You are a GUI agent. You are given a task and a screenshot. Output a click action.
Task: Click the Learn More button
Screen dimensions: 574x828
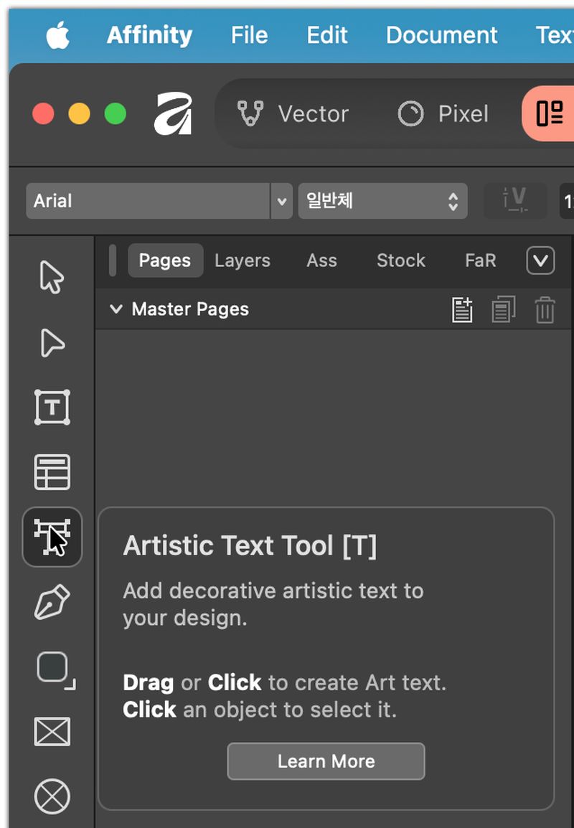pyautogui.click(x=326, y=761)
